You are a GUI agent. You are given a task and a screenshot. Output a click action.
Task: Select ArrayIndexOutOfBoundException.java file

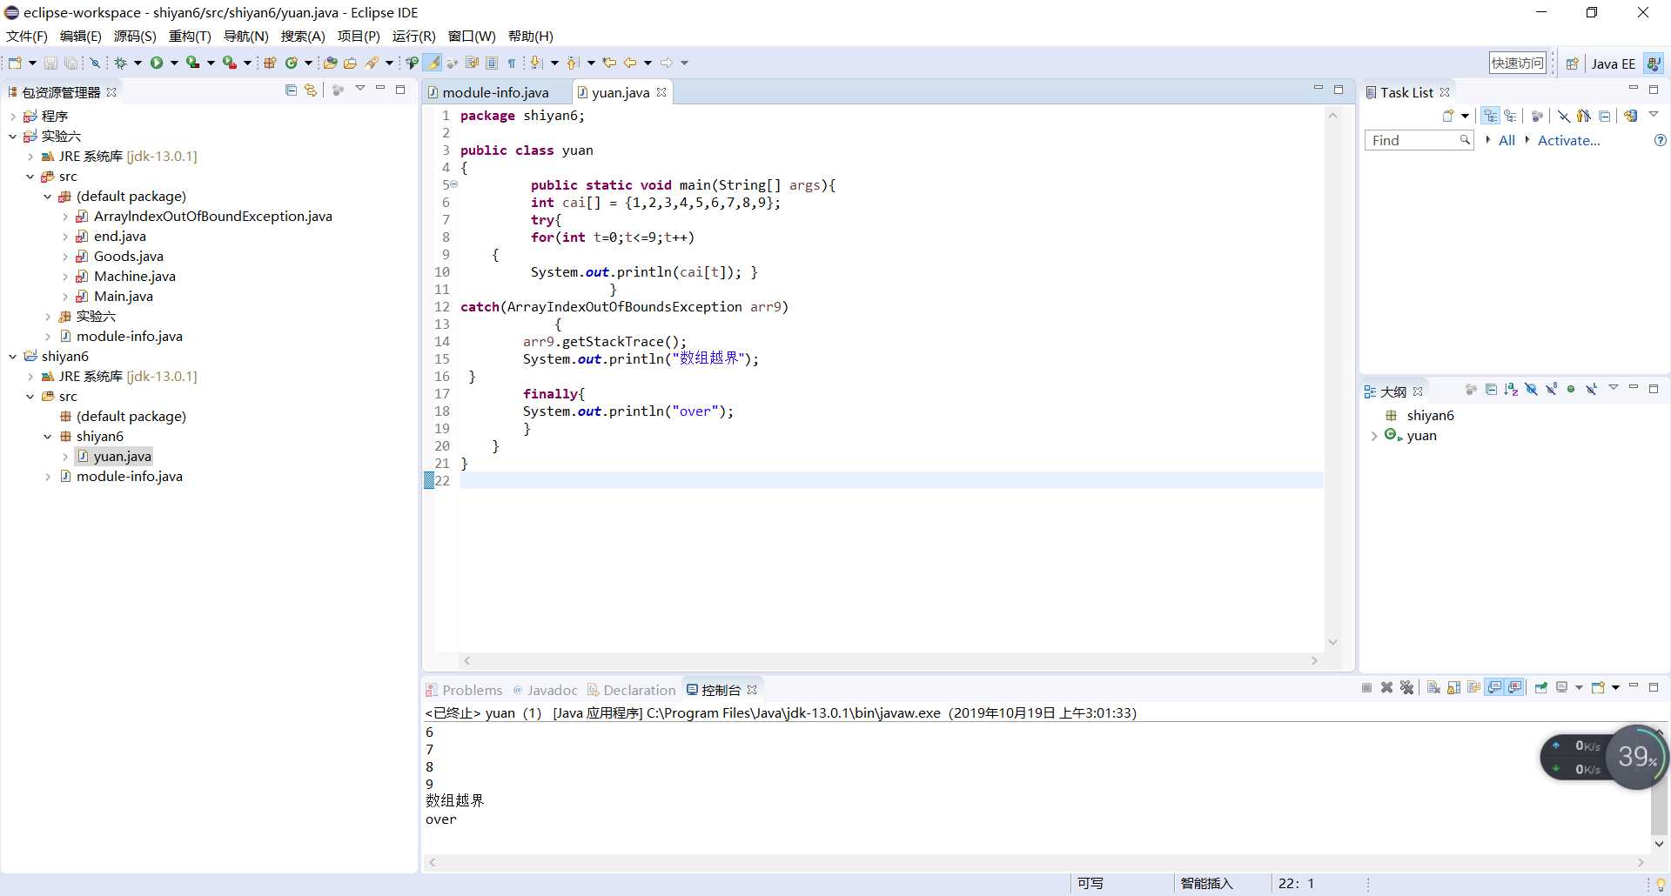212,217
